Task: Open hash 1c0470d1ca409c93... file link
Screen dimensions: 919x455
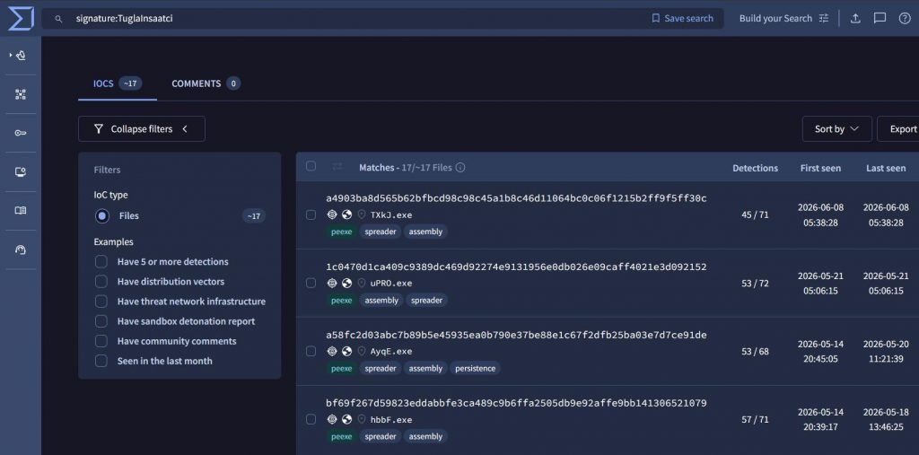Action: 516,267
